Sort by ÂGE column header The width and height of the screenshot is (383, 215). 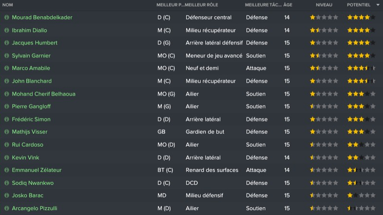tap(287, 5)
